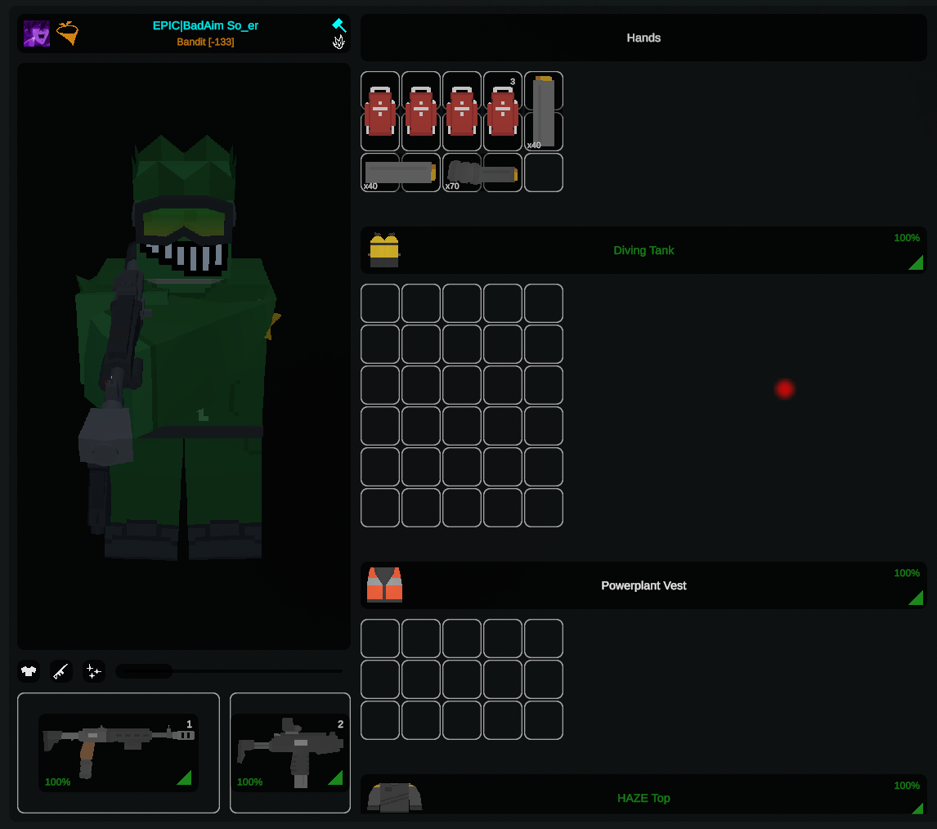Click the orange group icon beside the avatar
The width and height of the screenshot is (937, 829).
point(68,33)
